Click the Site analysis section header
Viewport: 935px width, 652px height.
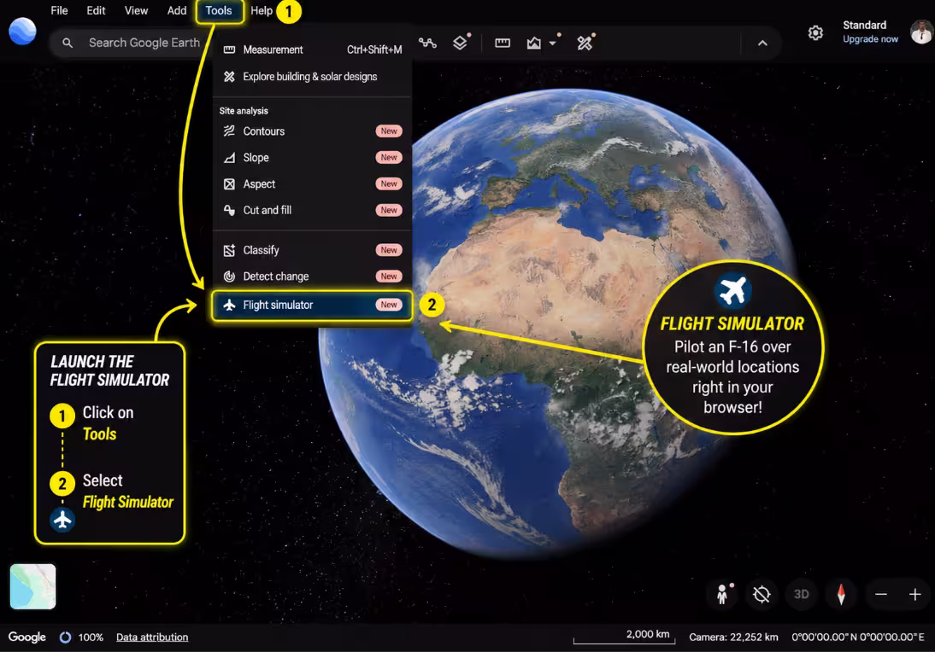244,111
